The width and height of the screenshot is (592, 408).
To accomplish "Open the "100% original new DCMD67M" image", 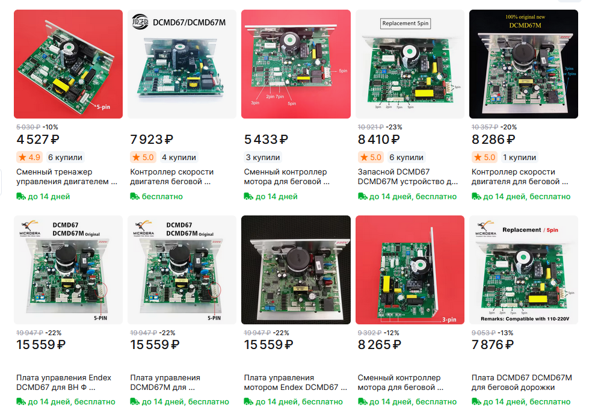I will [x=523, y=64].
